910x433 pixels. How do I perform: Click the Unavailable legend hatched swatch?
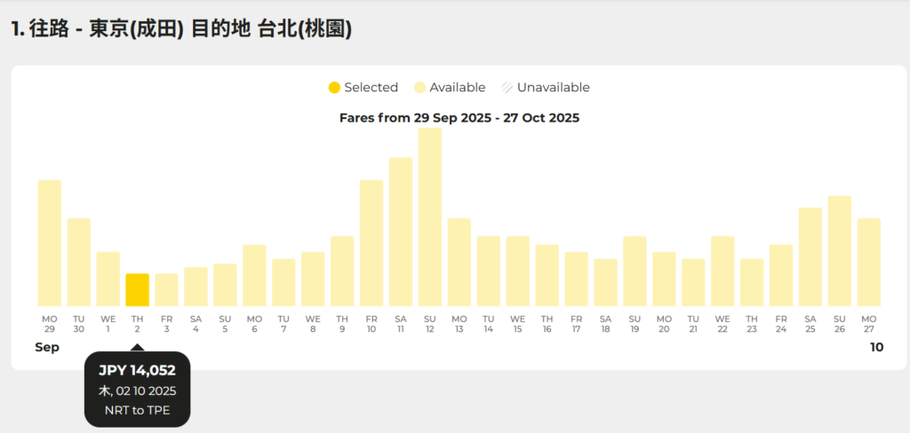click(x=507, y=87)
